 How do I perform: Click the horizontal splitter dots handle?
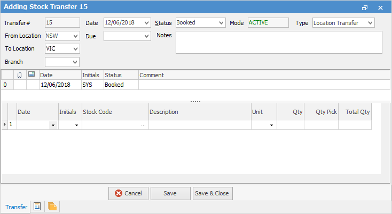coord(195,101)
